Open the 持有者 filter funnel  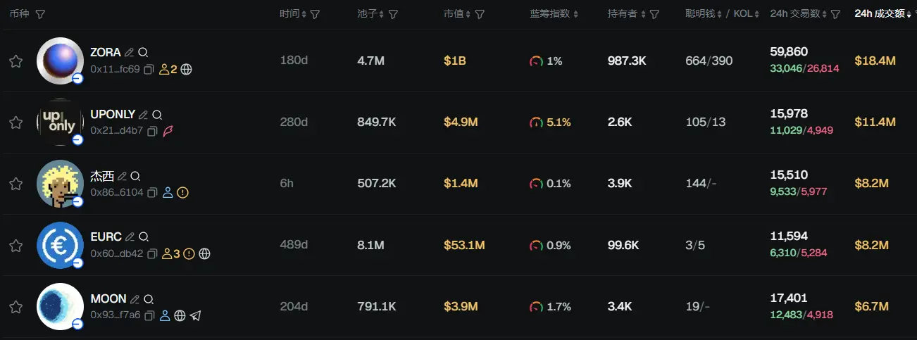click(654, 14)
